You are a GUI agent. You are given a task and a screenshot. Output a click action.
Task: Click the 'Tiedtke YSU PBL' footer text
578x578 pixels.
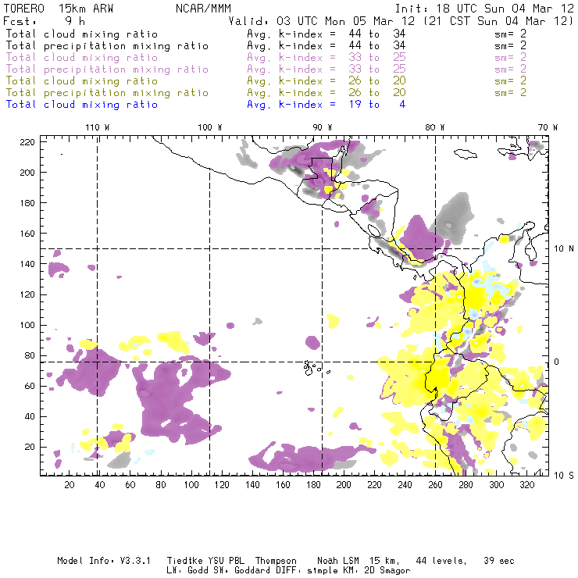[x=205, y=561]
